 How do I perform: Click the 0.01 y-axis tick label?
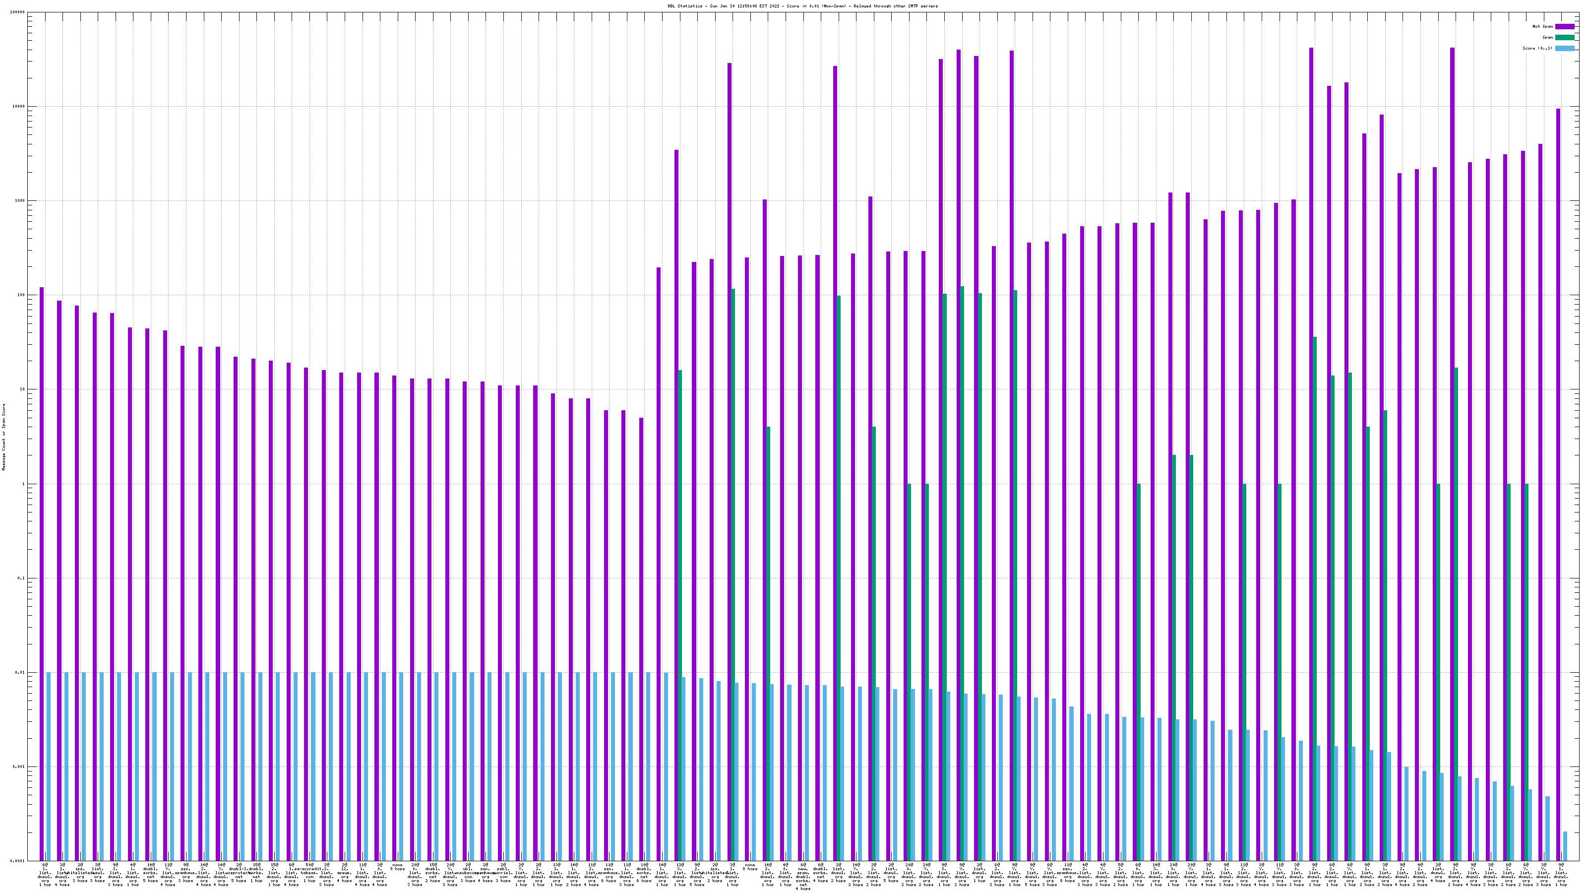[20, 672]
